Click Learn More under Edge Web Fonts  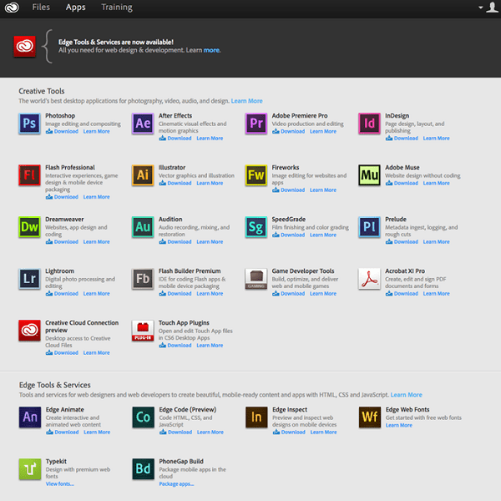tap(399, 425)
